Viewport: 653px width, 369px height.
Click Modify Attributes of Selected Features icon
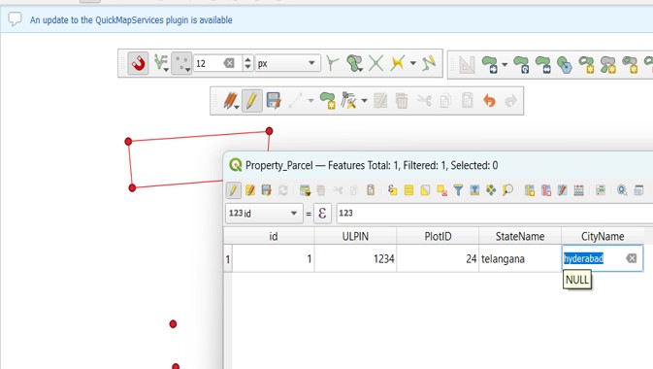point(380,101)
